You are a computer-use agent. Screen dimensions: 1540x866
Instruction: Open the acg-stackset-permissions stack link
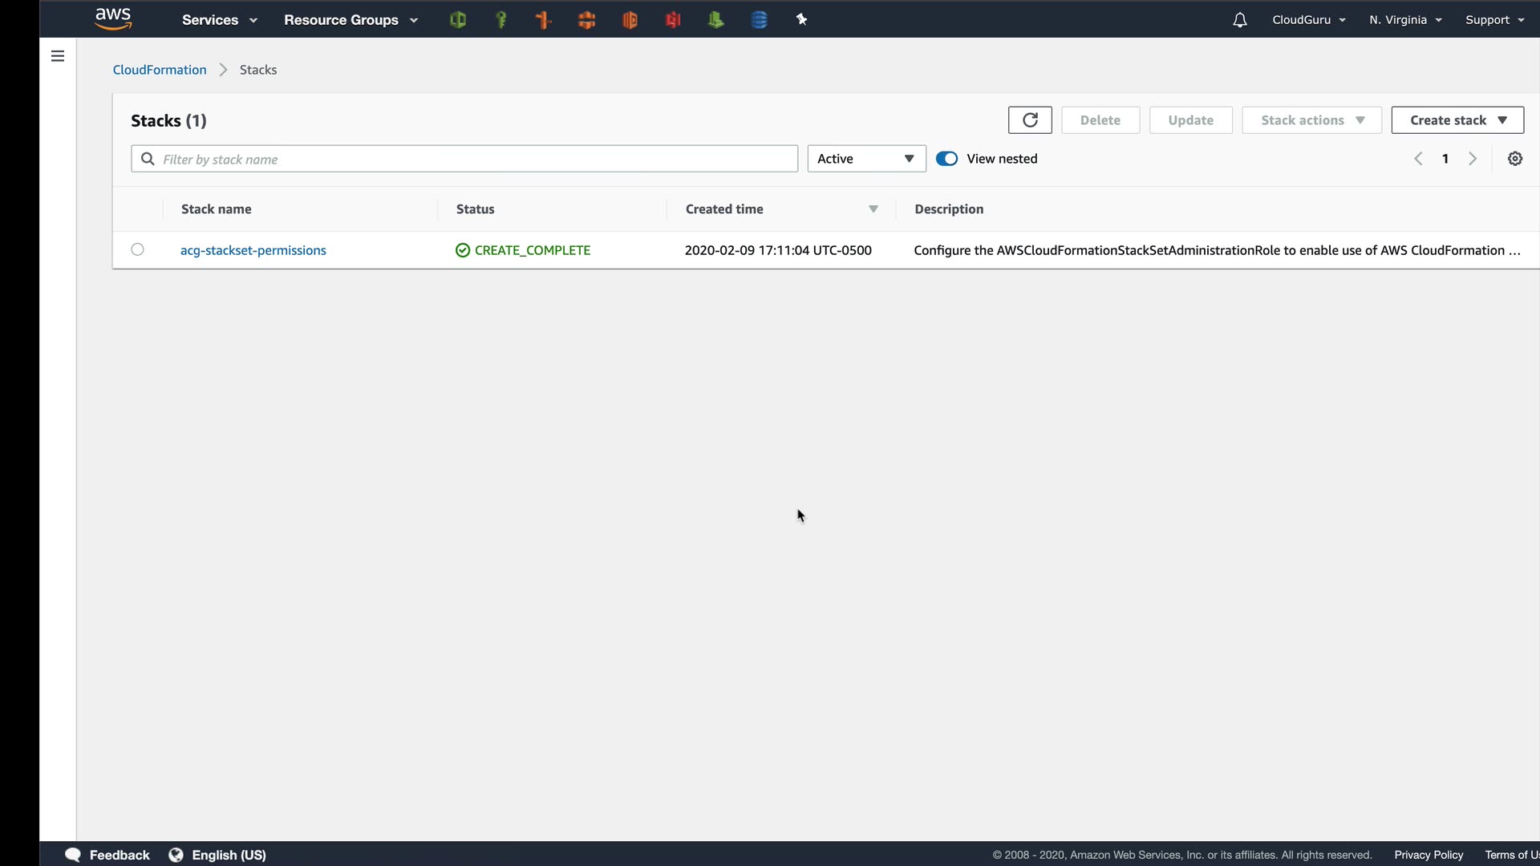(x=253, y=250)
